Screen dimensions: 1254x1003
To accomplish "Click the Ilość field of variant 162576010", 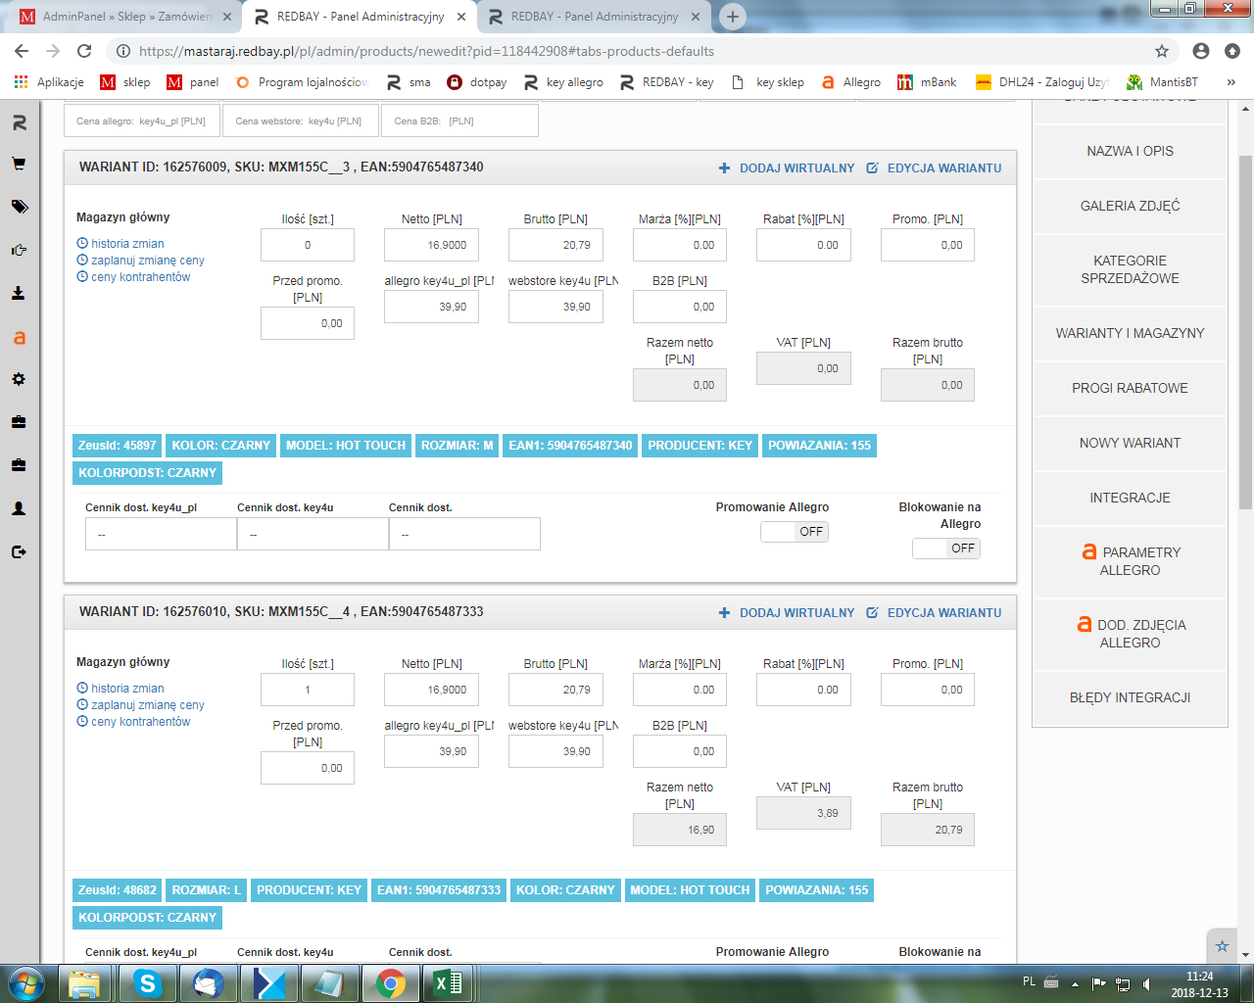I will click(x=308, y=690).
